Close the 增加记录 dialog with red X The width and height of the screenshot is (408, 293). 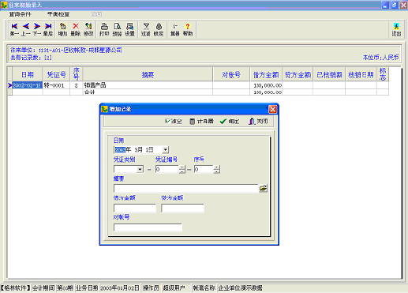(x=272, y=109)
